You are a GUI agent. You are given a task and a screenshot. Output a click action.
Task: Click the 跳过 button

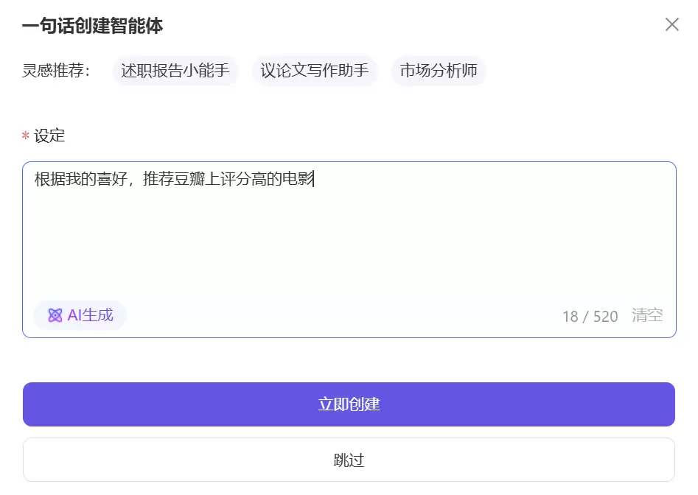[349, 460]
